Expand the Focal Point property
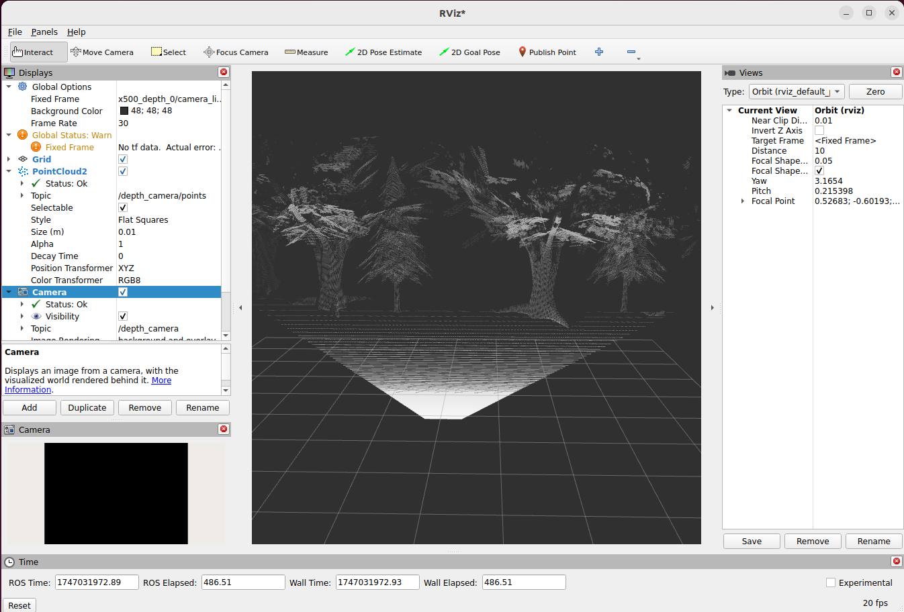This screenshot has width=904, height=612. click(742, 201)
